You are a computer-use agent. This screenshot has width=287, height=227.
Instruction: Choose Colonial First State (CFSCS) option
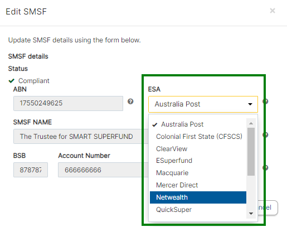click(198, 137)
